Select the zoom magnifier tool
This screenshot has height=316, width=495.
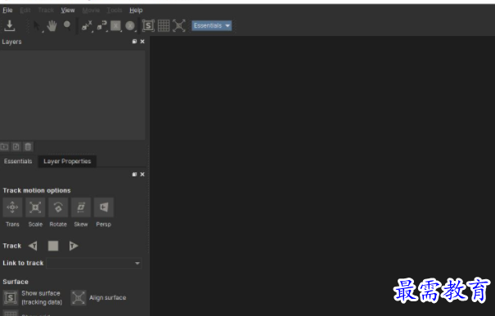click(x=67, y=25)
